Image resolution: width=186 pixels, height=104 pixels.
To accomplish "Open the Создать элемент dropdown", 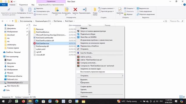I will [x=106, y=8].
